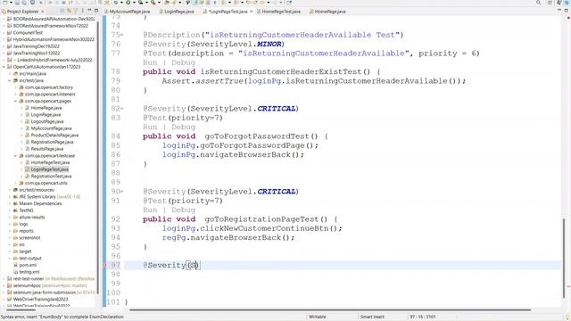Open HomePage.java in Project Explorer

click(x=46, y=108)
